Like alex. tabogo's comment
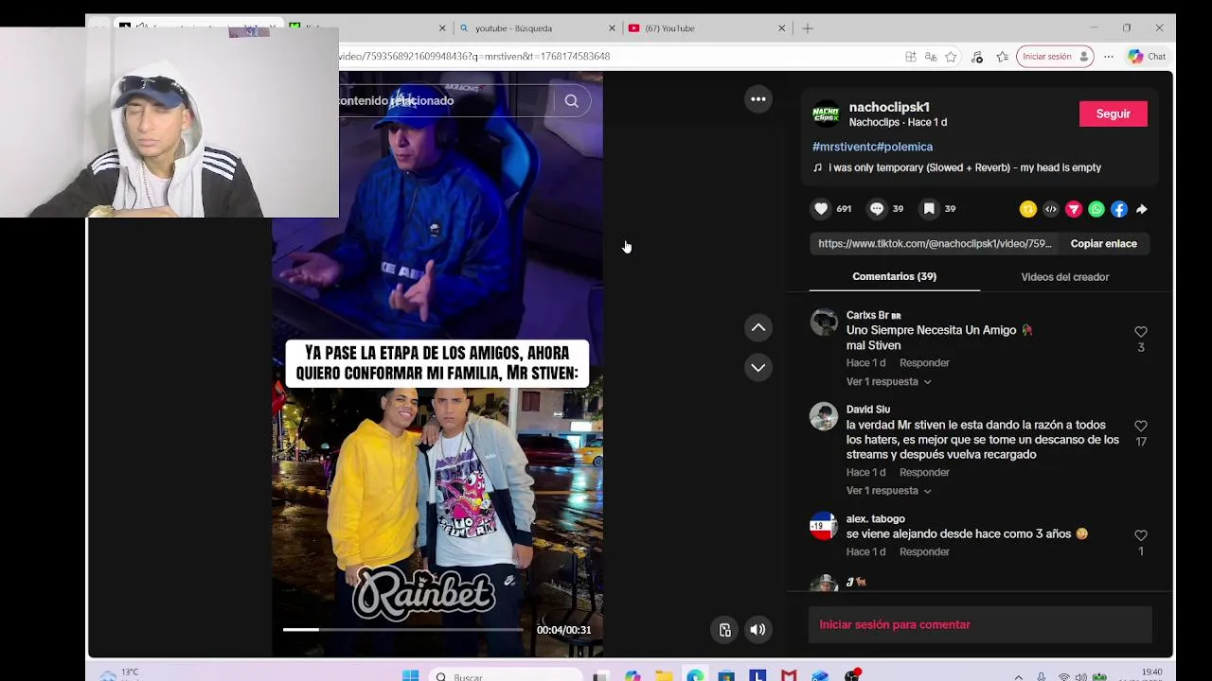Image resolution: width=1212 pixels, height=681 pixels. coord(1141,535)
